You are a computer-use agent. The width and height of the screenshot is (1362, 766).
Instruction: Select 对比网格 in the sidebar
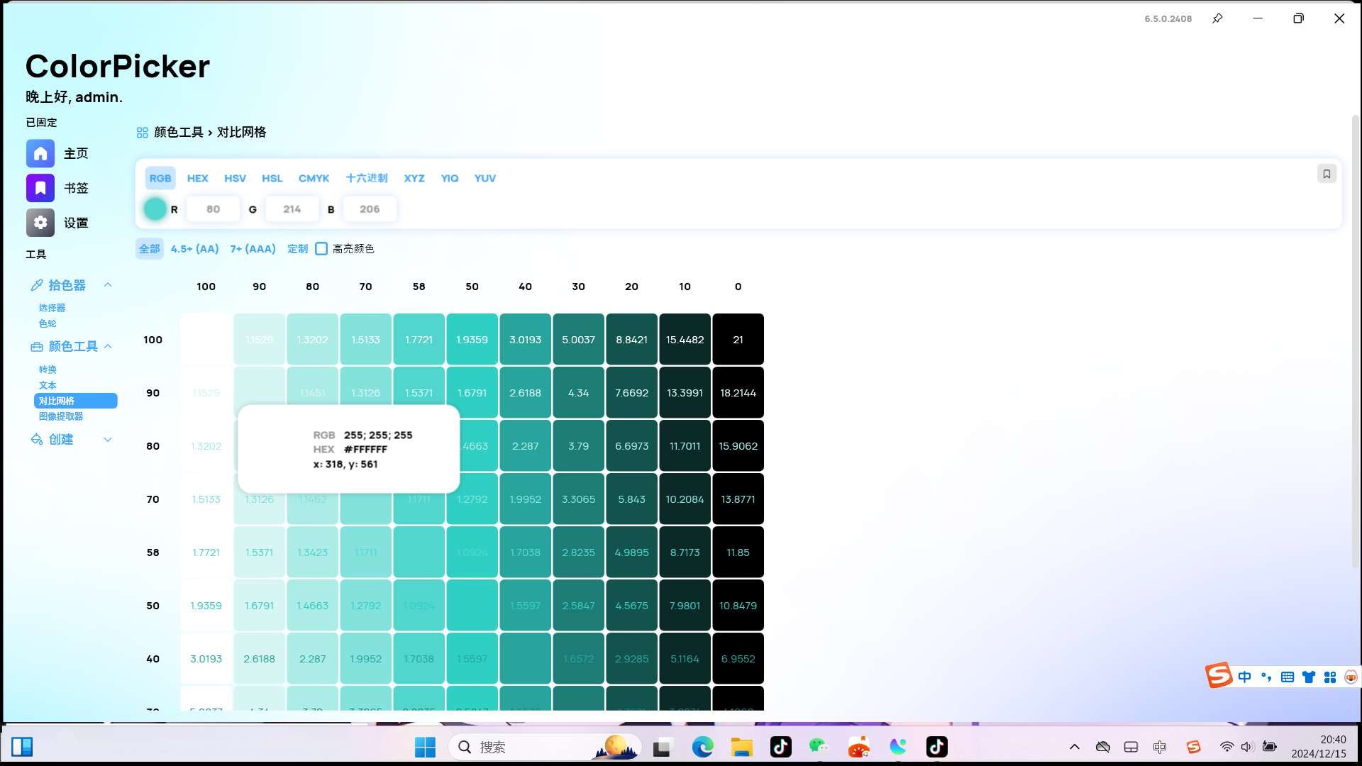tap(76, 401)
